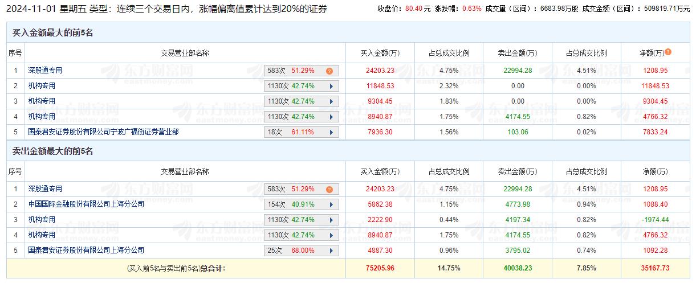Click arrow icon in buy-side row 4 机构专用
Image resolution: width=696 pixels, height=283 pixels.
pyautogui.click(x=330, y=117)
